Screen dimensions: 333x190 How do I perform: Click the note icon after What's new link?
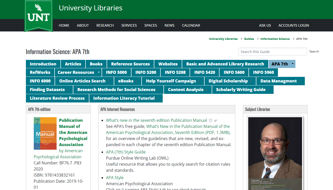210,120
